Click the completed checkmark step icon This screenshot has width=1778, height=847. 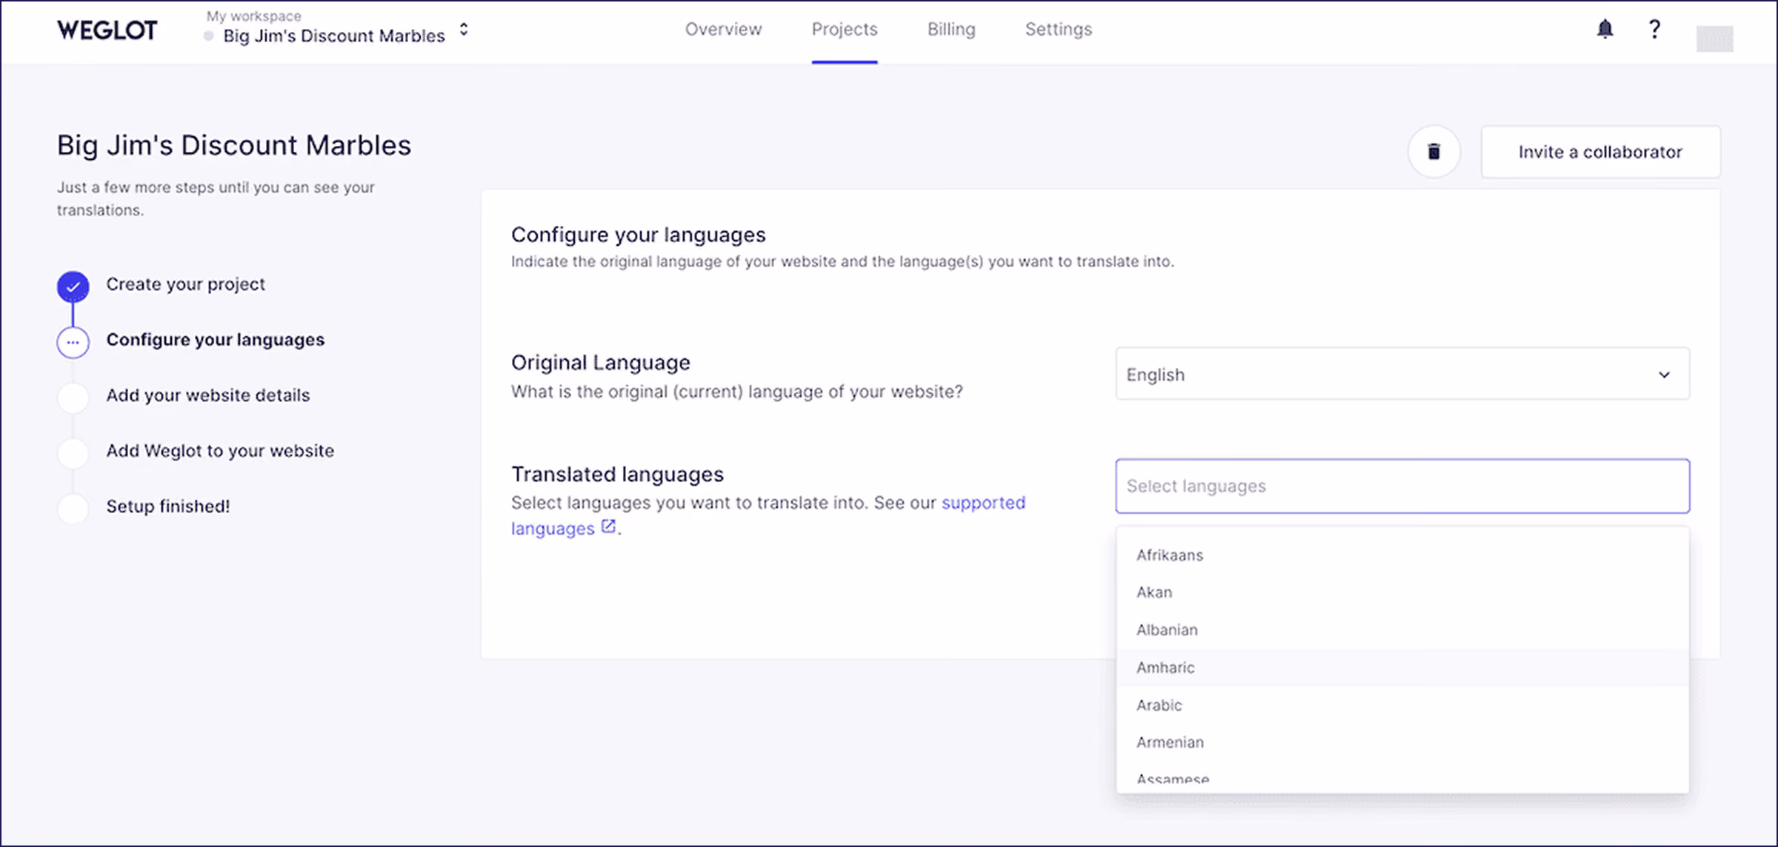click(73, 287)
